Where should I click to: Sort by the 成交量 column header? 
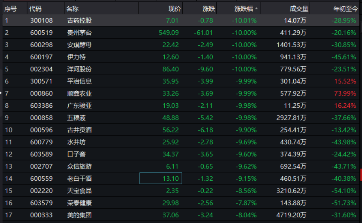pos(299,9)
